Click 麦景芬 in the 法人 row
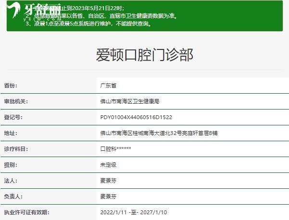The width and height of the screenshot is (289, 220). pyautogui.click(x=108, y=181)
